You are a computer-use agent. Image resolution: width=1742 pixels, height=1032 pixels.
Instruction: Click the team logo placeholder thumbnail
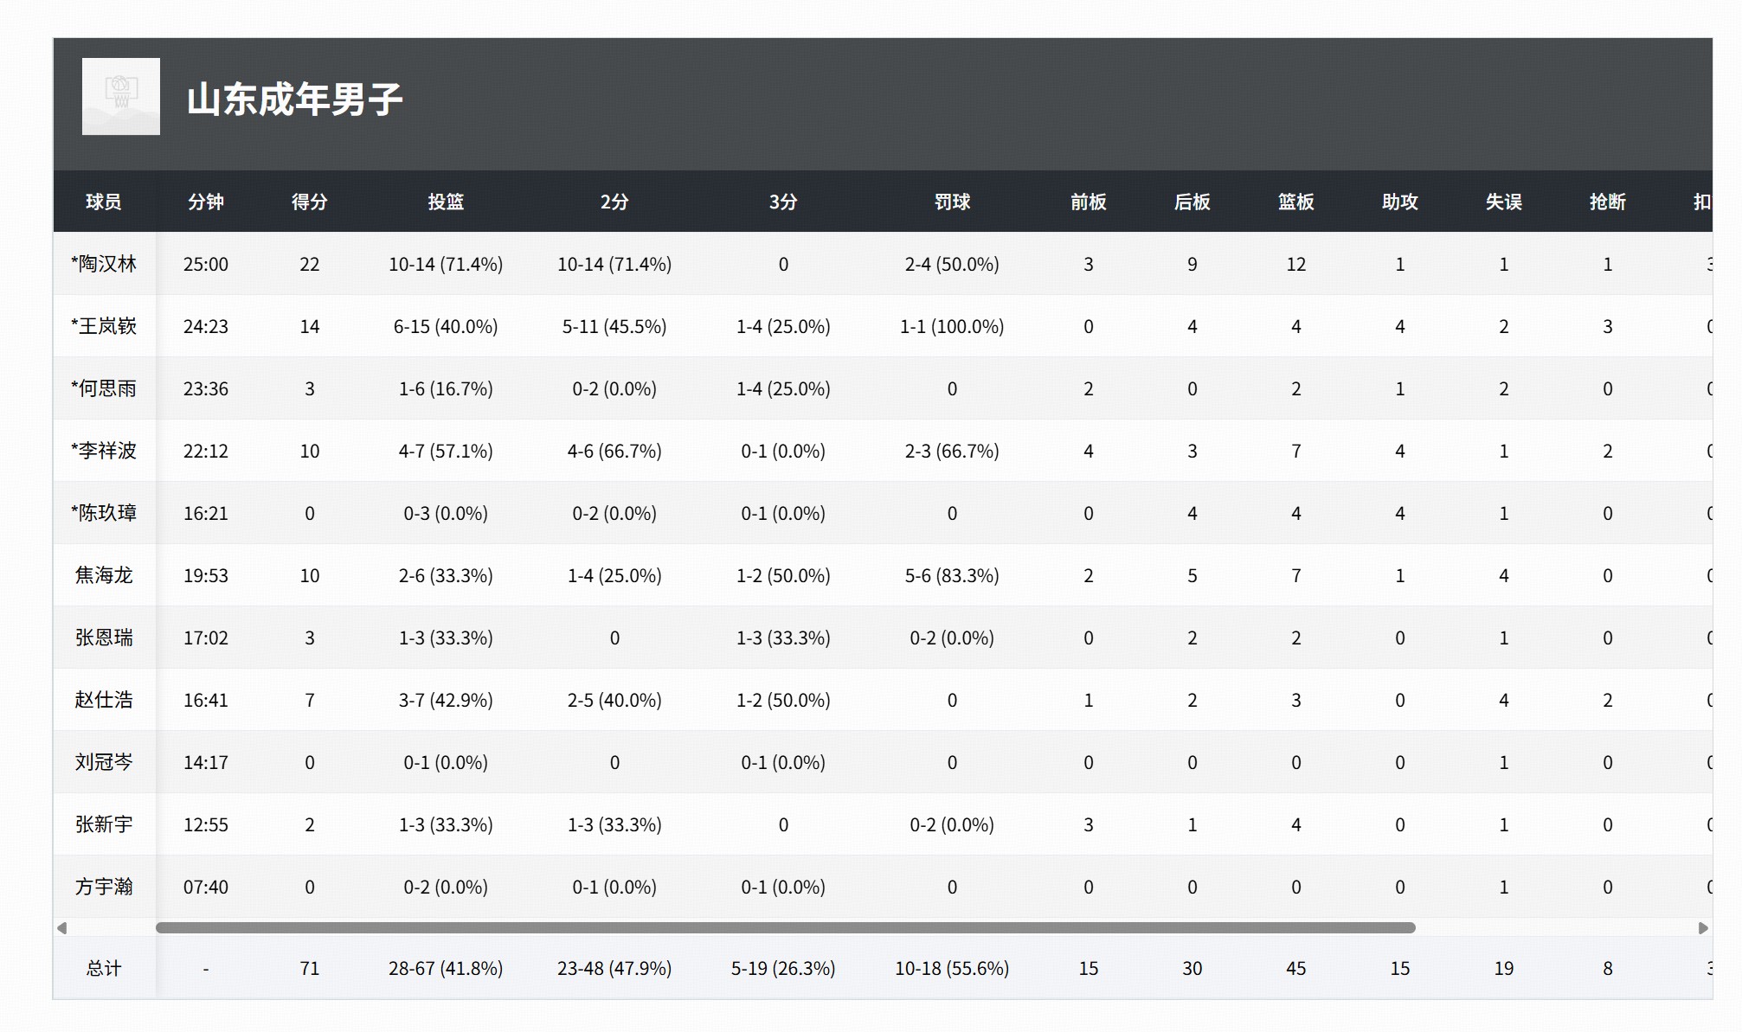(120, 96)
